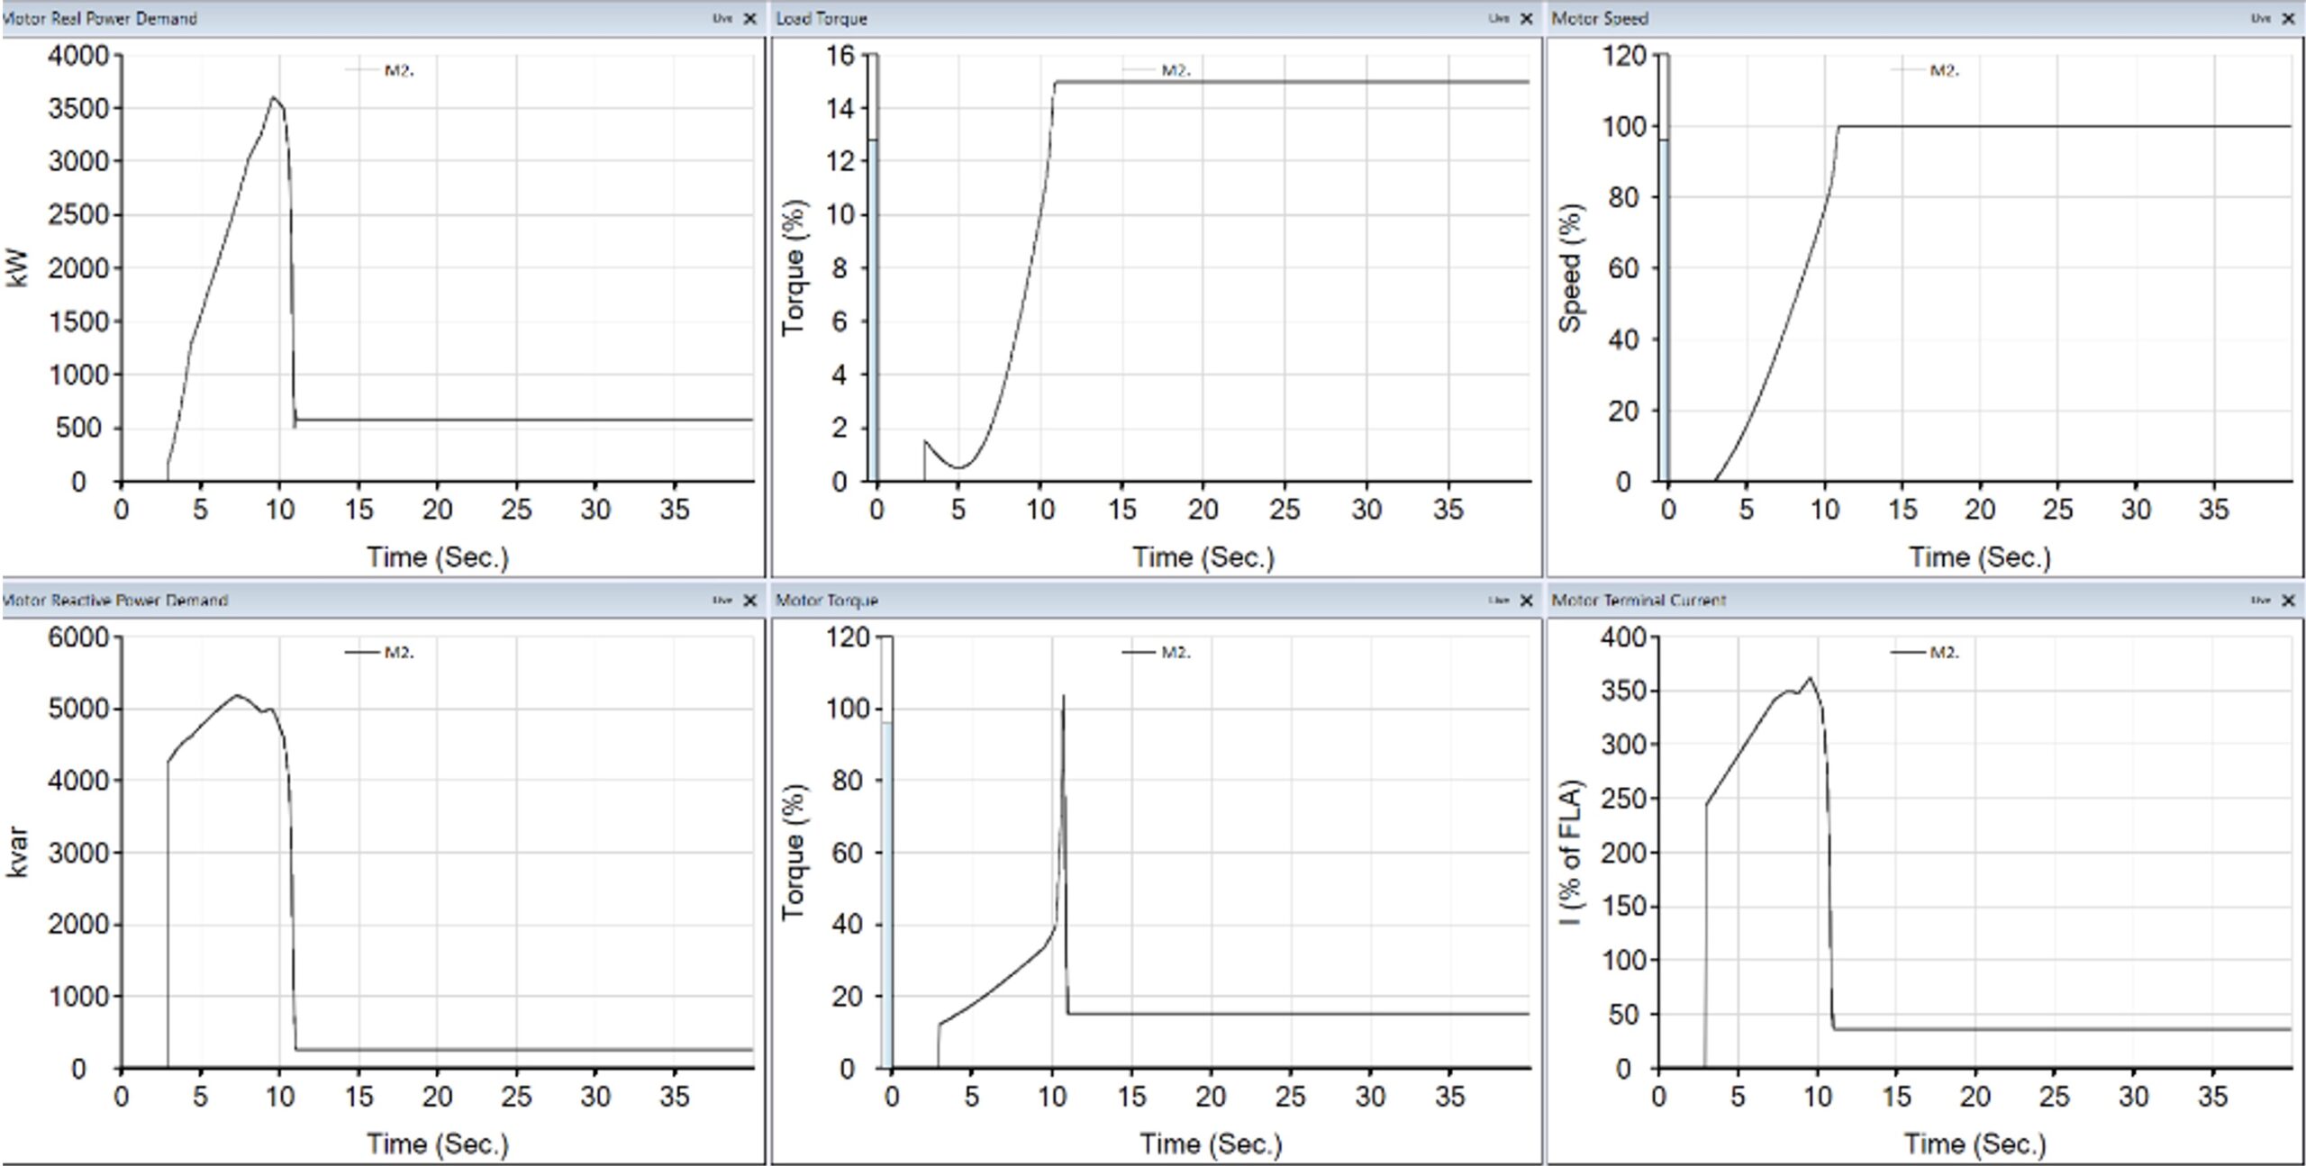
Task: Close the Load Torque plot panel
Action: tap(1526, 18)
